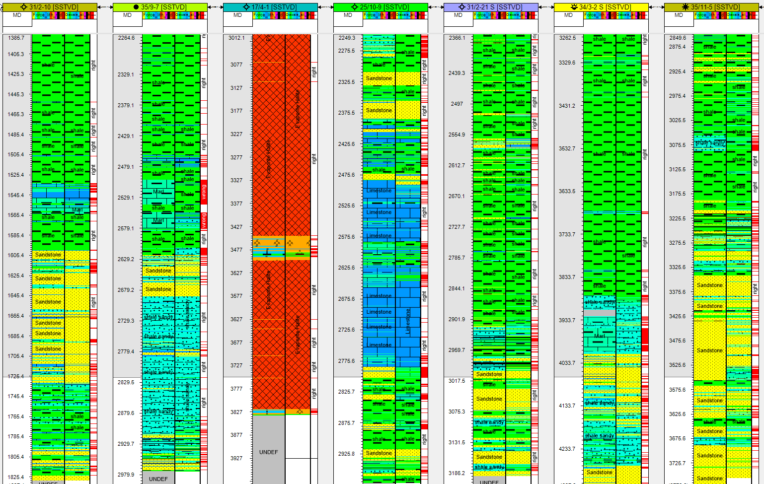Screen dimensions: 764x484
Task: Click the well symbol icon for 17/4-1
Action: tap(246, 7)
